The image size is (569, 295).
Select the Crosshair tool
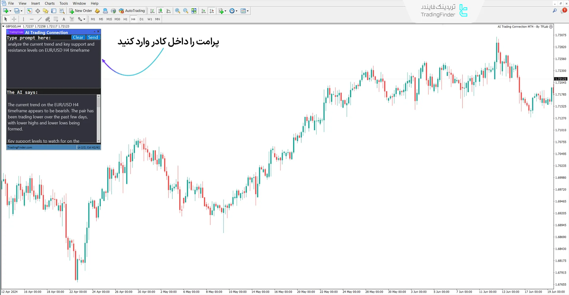[x=14, y=19]
